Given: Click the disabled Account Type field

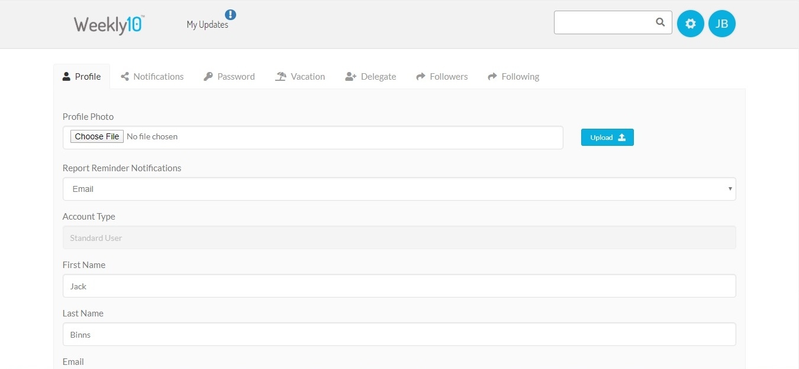Looking at the screenshot, I should pos(399,237).
